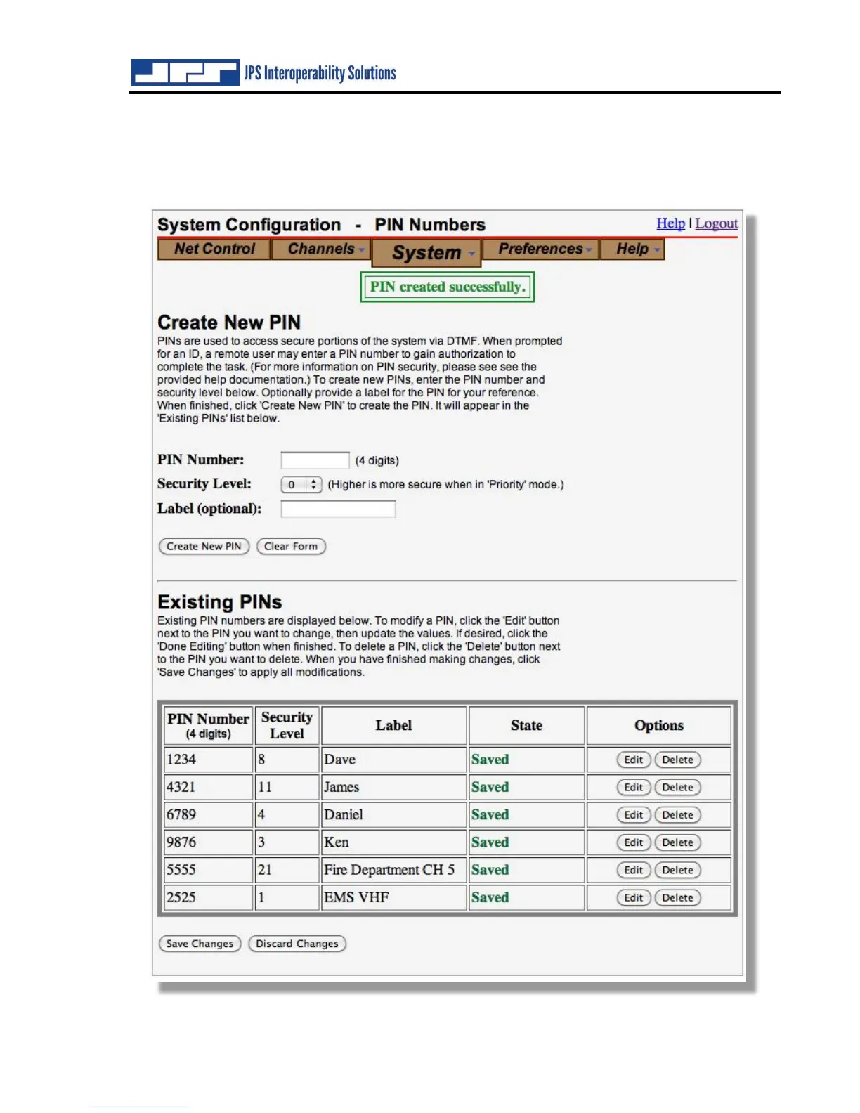Open the Help menu tab
The image size is (860, 1113).
point(632,249)
